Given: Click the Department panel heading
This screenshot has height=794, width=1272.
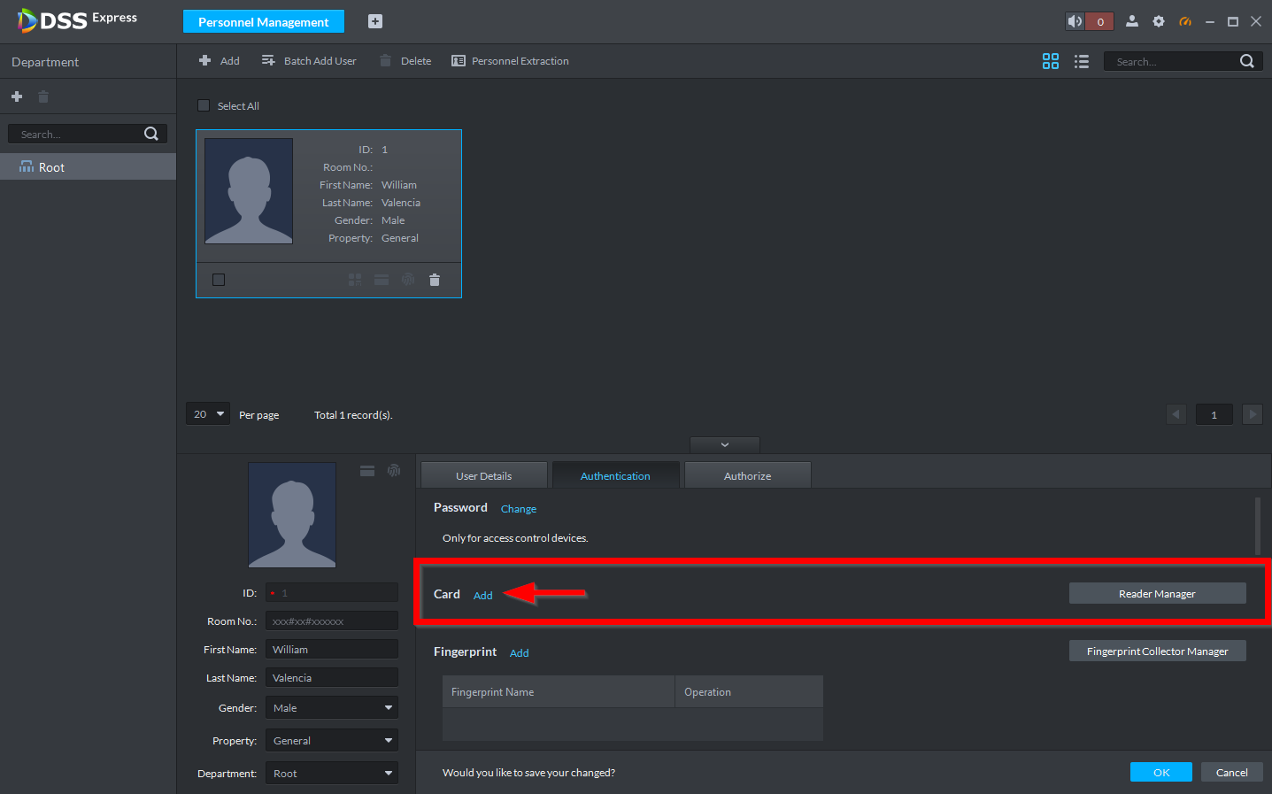Looking at the screenshot, I should (x=45, y=62).
